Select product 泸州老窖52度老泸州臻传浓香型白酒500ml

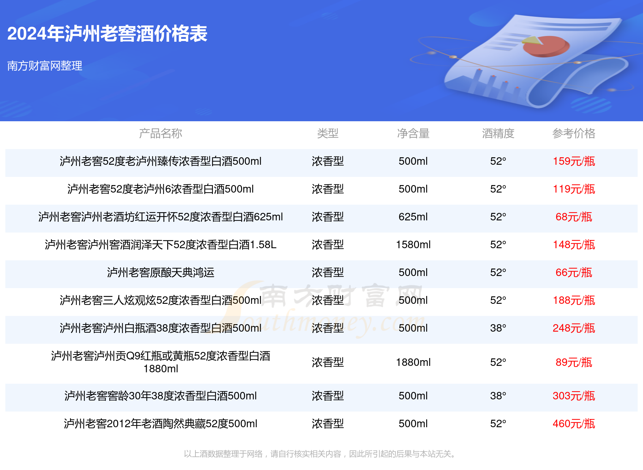(160, 161)
